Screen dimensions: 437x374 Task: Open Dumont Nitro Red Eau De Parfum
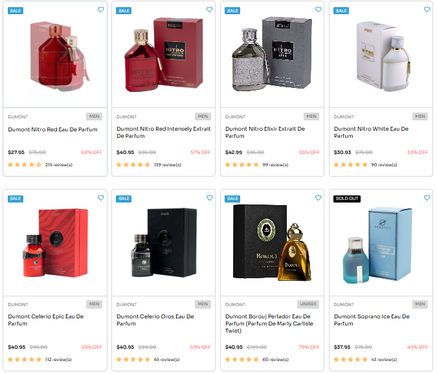[52, 129]
